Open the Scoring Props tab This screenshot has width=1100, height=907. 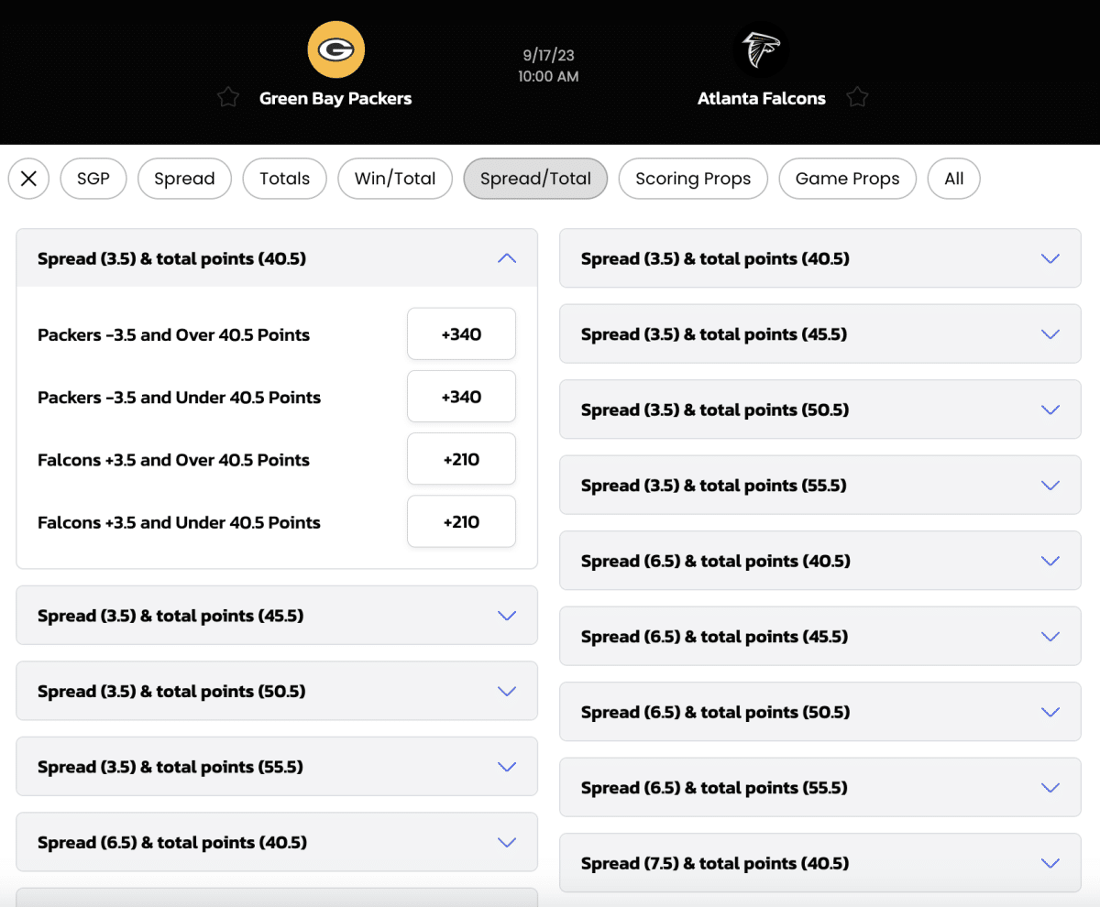(x=693, y=179)
